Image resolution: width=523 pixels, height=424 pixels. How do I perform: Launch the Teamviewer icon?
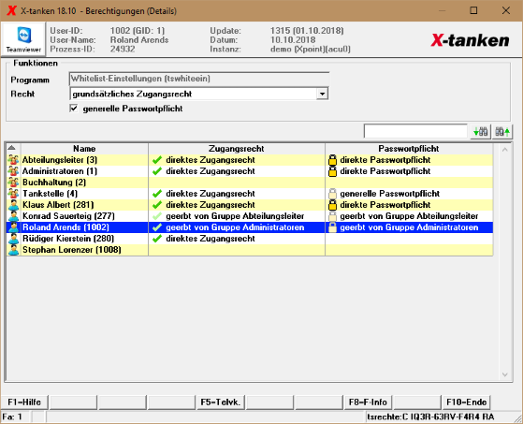click(x=23, y=39)
